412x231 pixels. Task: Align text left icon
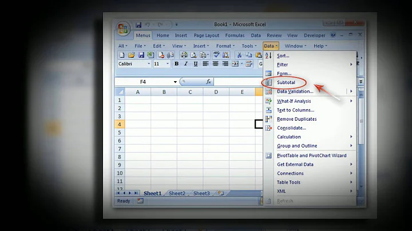coord(206,64)
